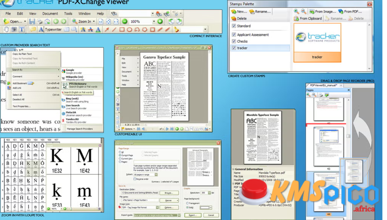Go to next view green arrow
This screenshot has height=220, width=387.
pyautogui.click(x=63, y=21)
